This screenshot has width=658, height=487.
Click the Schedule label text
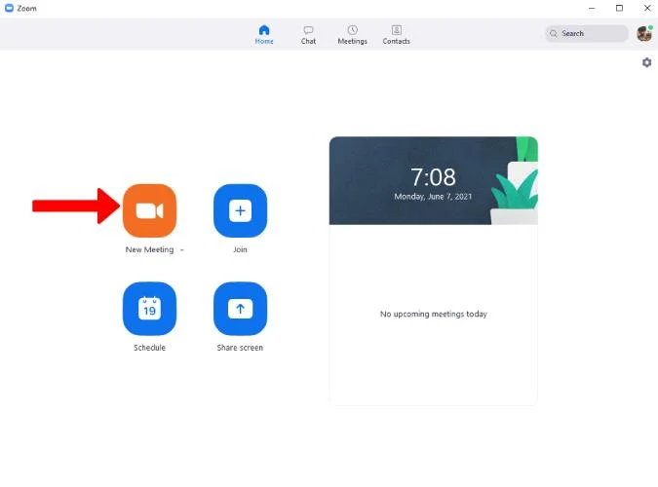click(x=149, y=348)
